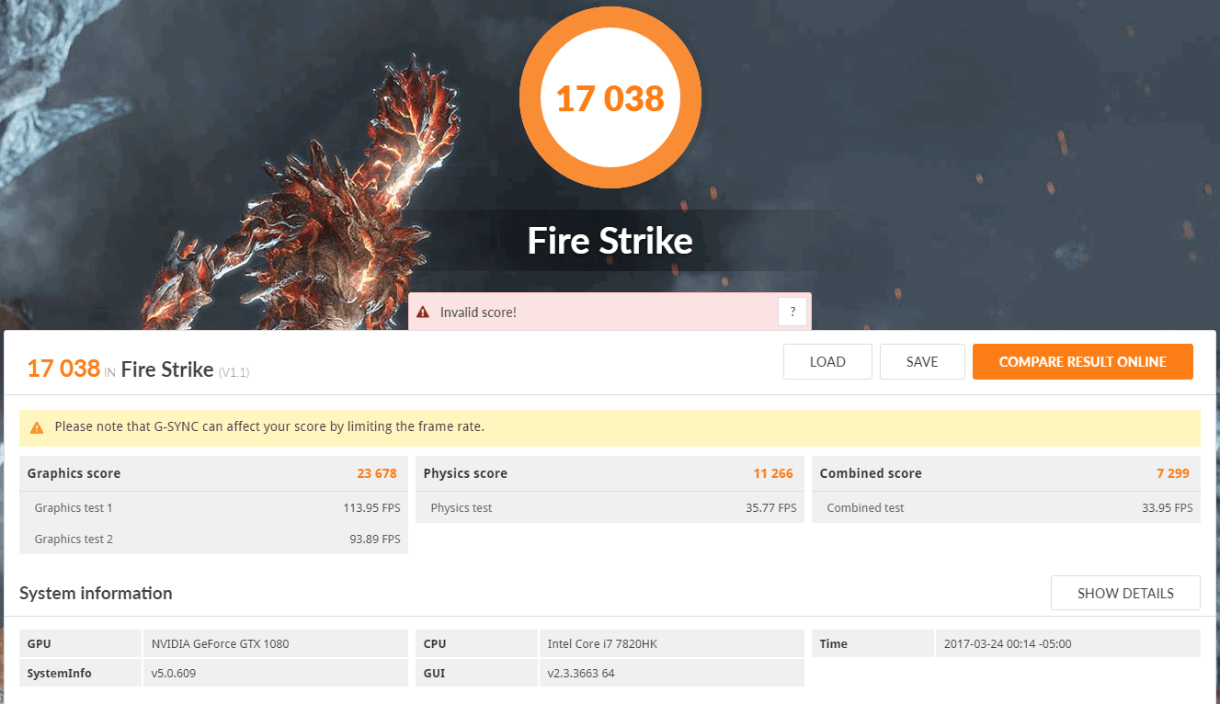Click the 11 266 physics score value
This screenshot has height=704, width=1220.
click(773, 473)
